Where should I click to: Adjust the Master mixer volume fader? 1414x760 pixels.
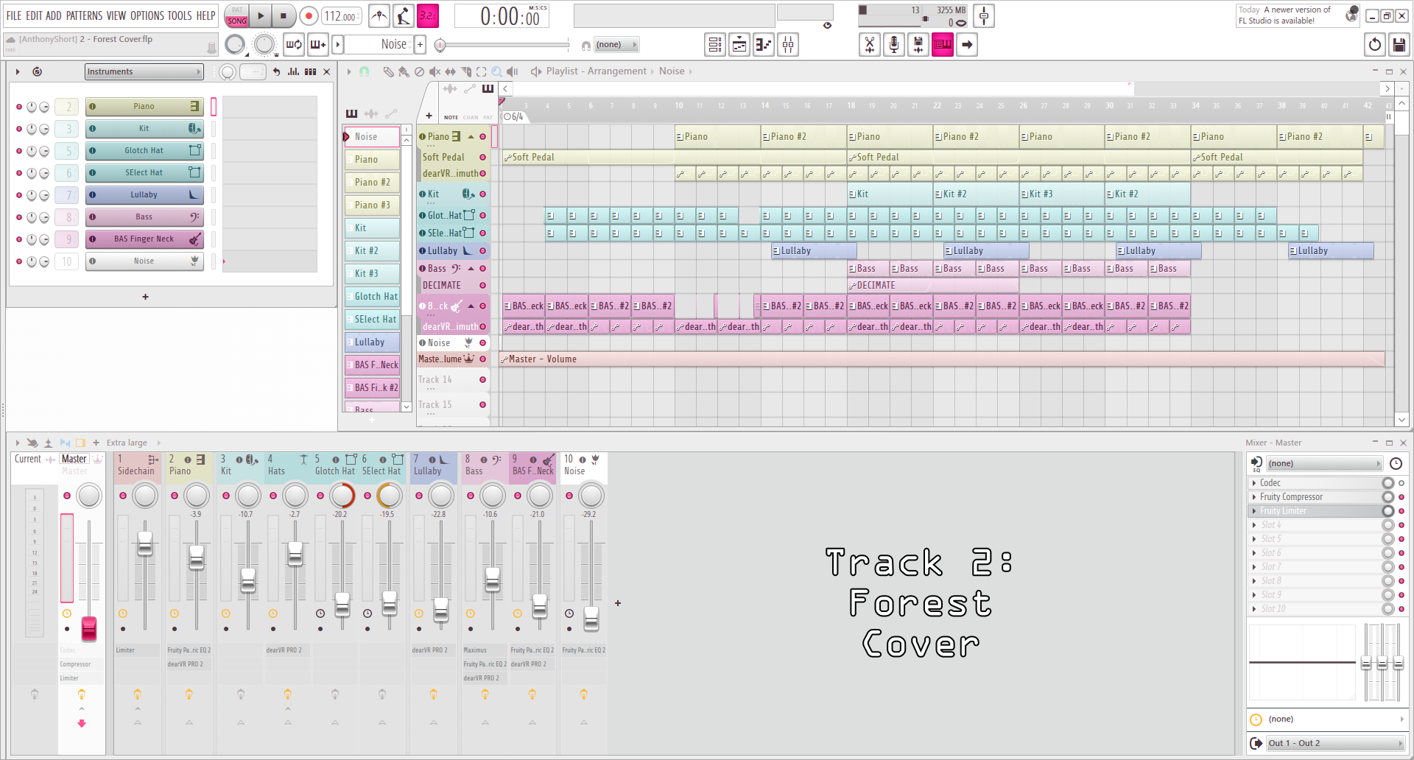[89, 627]
